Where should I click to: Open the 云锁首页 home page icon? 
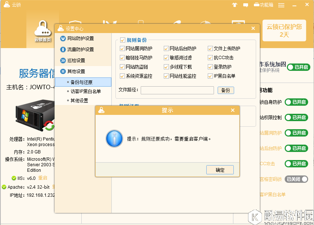[x=42, y=31]
